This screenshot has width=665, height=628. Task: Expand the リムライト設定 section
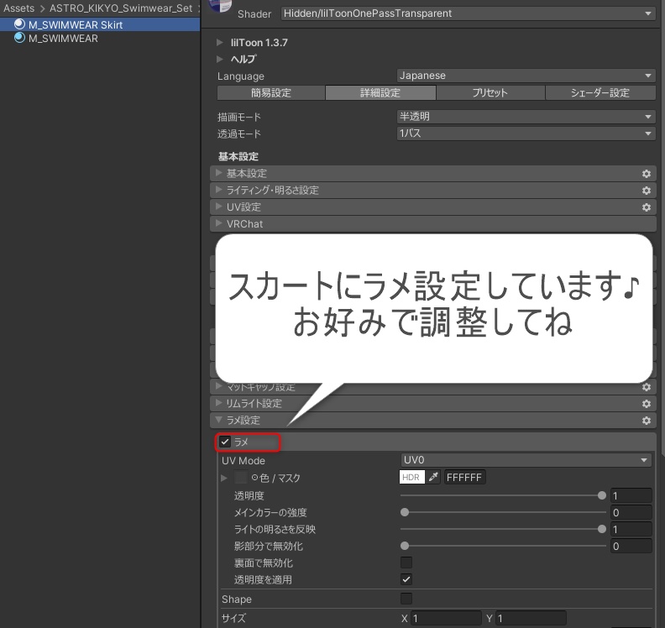[219, 403]
